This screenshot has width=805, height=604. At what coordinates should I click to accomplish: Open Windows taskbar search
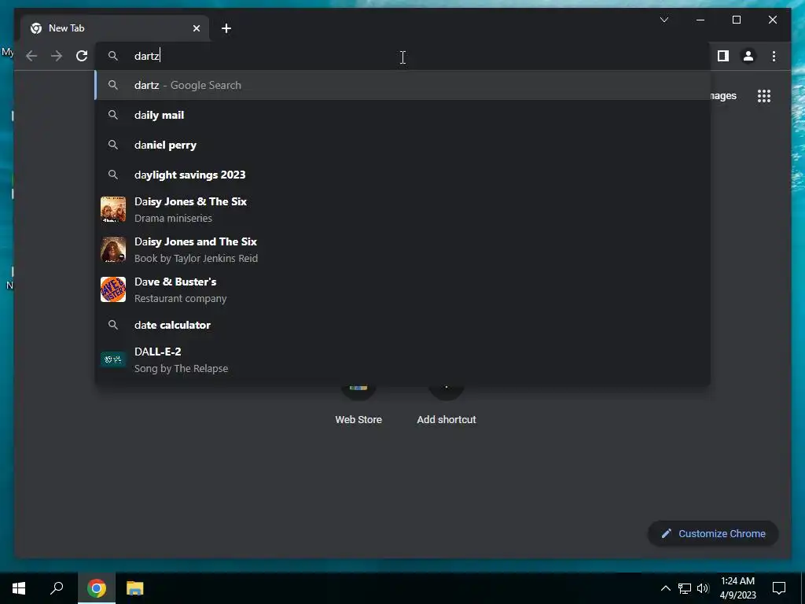pyautogui.click(x=57, y=588)
